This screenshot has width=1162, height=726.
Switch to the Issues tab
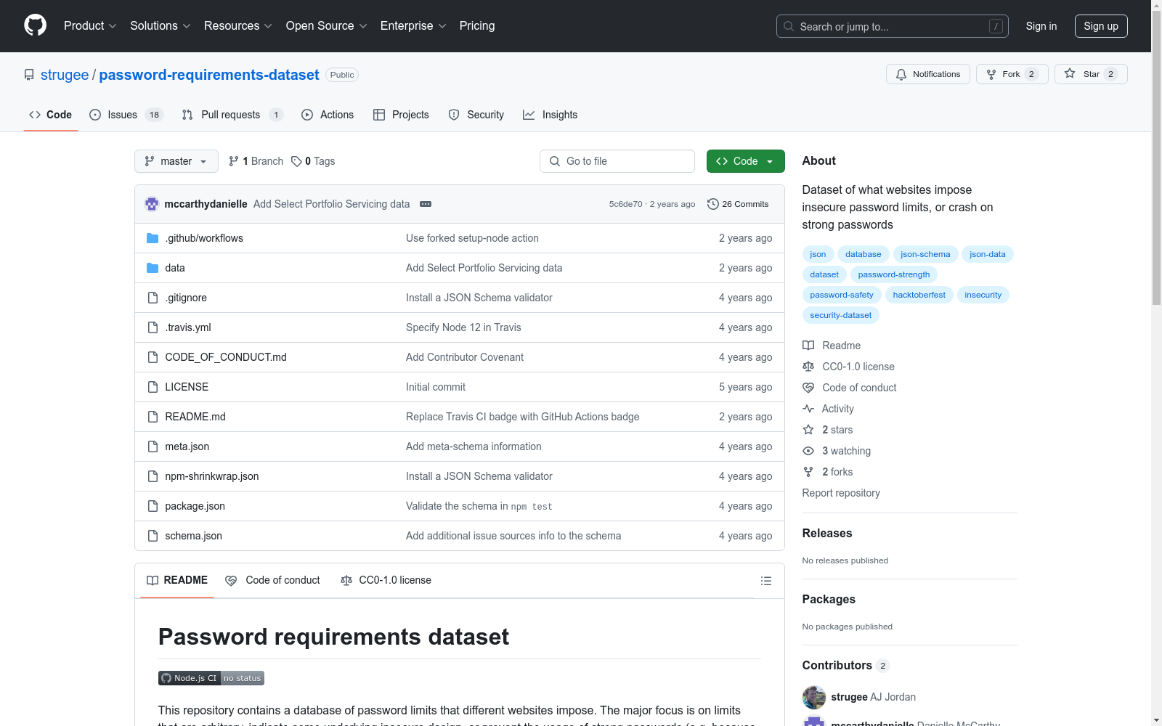tap(126, 115)
